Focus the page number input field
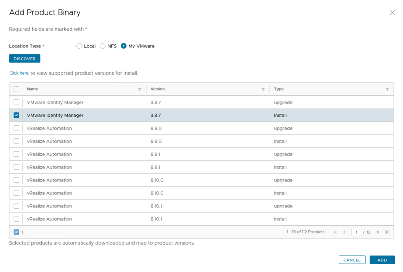 pos(356,232)
